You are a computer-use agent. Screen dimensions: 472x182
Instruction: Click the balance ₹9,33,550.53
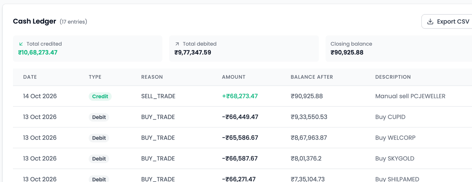pos(309,117)
